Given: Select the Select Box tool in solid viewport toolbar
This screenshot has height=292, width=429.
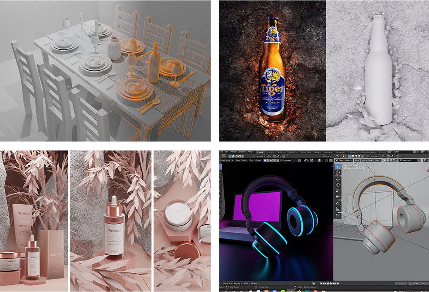Looking at the screenshot, I should pyautogui.click(x=338, y=166).
